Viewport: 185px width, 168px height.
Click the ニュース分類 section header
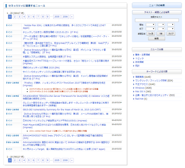click(x=157, y=50)
